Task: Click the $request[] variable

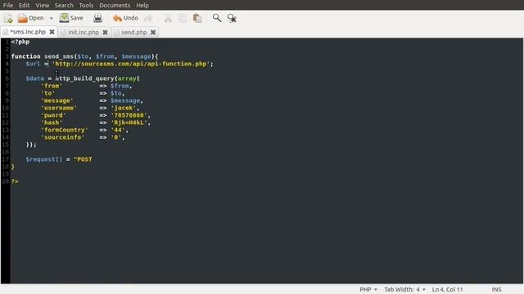Action: (x=44, y=159)
